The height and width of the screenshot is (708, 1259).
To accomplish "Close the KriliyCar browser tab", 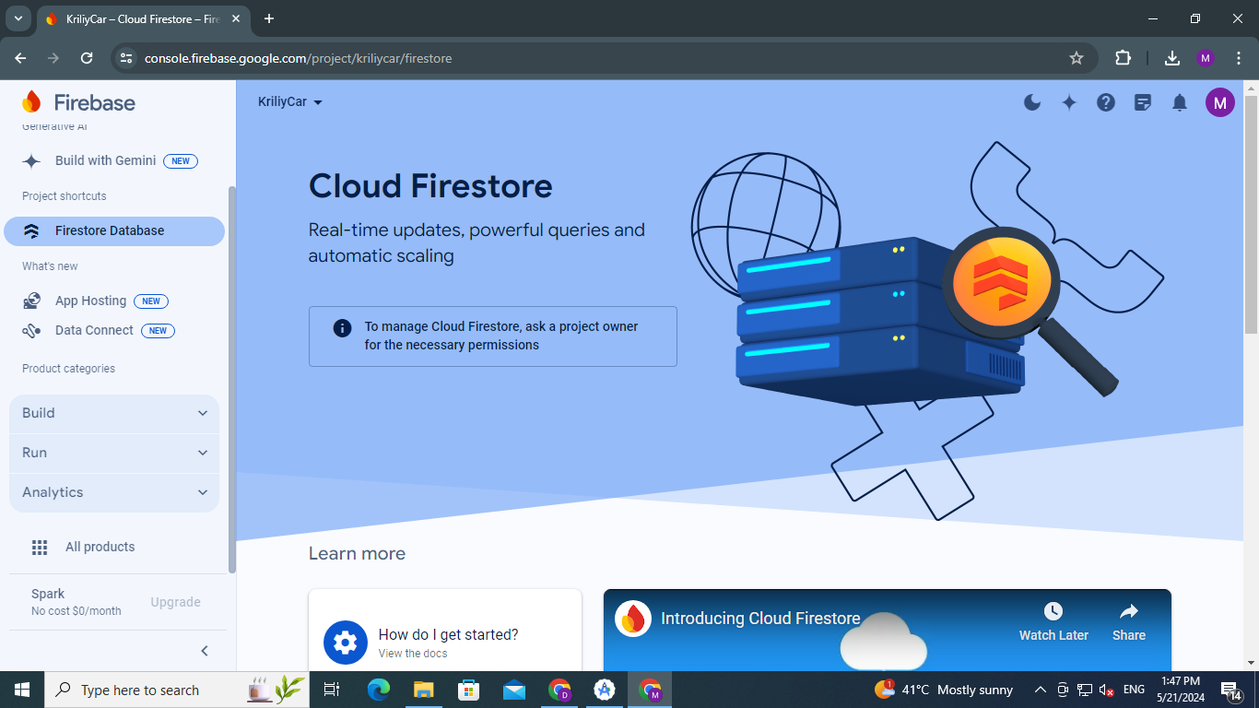I will (235, 18).
